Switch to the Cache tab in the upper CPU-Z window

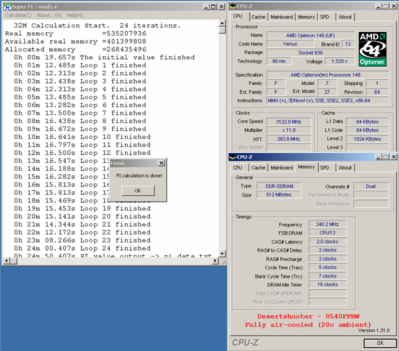[258, 17]
